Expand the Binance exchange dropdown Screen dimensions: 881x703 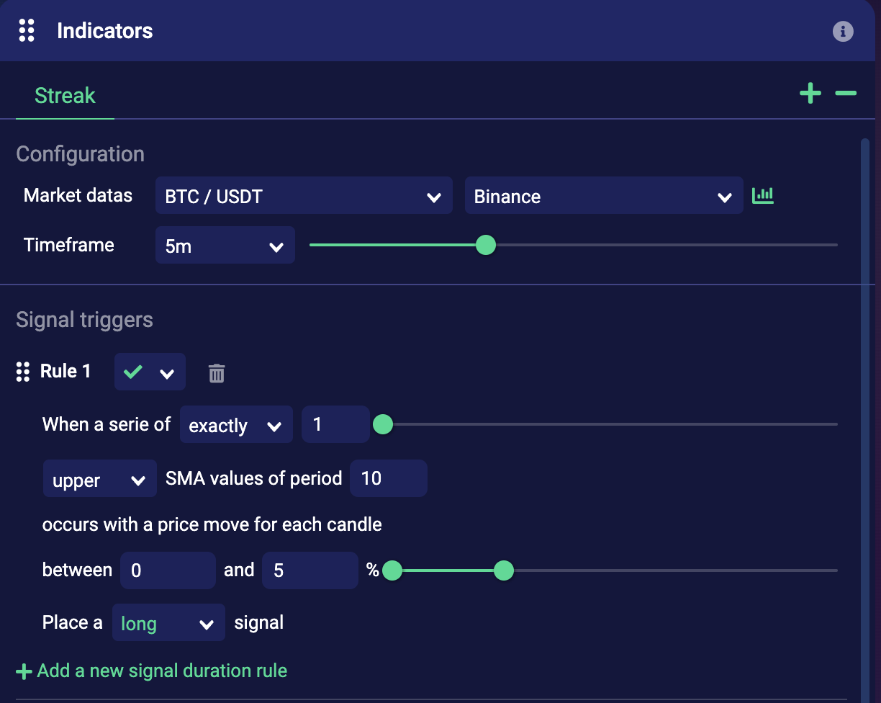coord(603,196)
